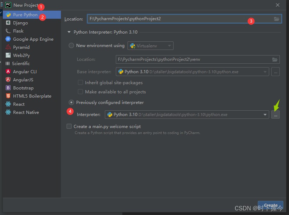Choose the Pyramid project type
The height and width of the screenshot is (215, 289).
(32, 47)
